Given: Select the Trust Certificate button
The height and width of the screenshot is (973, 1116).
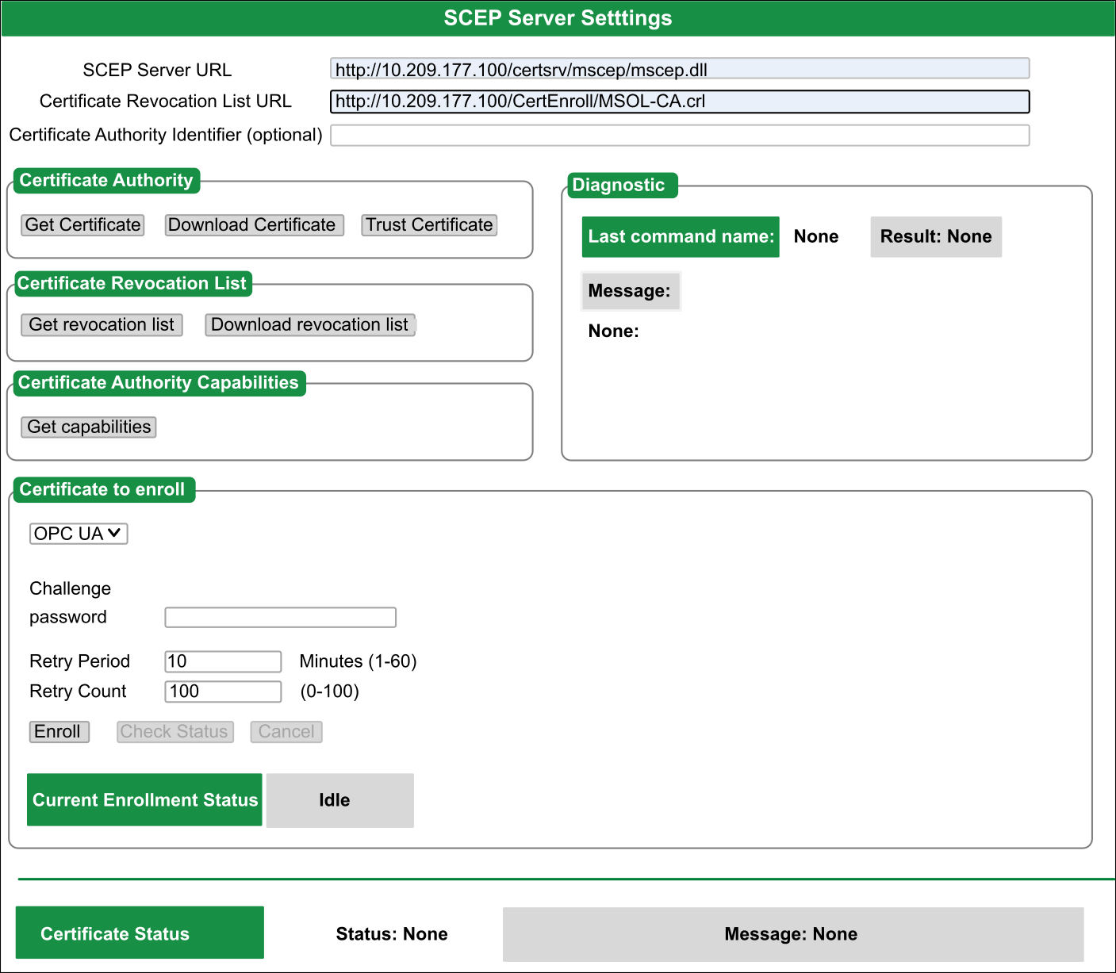Looking at the screenshot, I should click(x=429, y=225).
